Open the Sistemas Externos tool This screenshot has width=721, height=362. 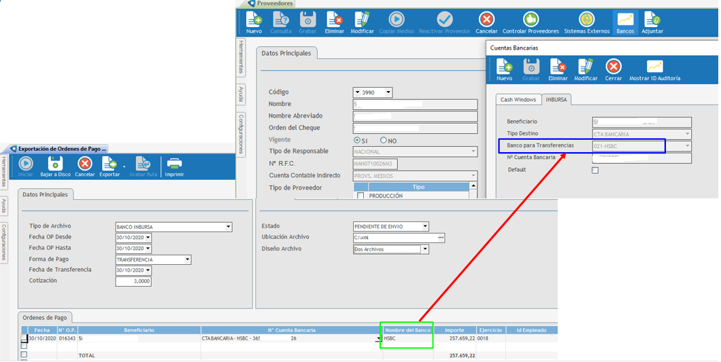click(586, 21)
